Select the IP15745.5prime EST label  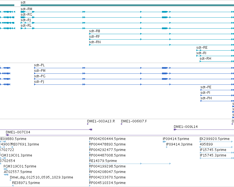pos(213,150)
